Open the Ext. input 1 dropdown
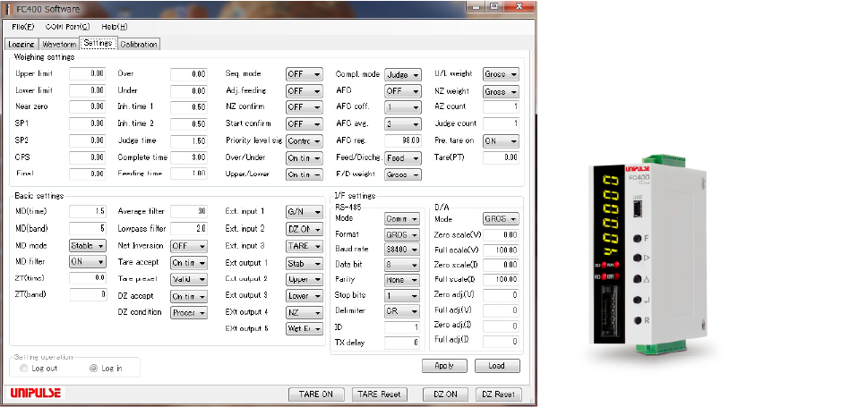This screenshot has height=407, width=841. pos(305,212)
